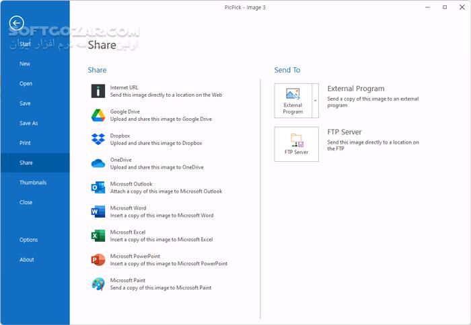Click the Microsoft Outlook icon

[98, 187]
